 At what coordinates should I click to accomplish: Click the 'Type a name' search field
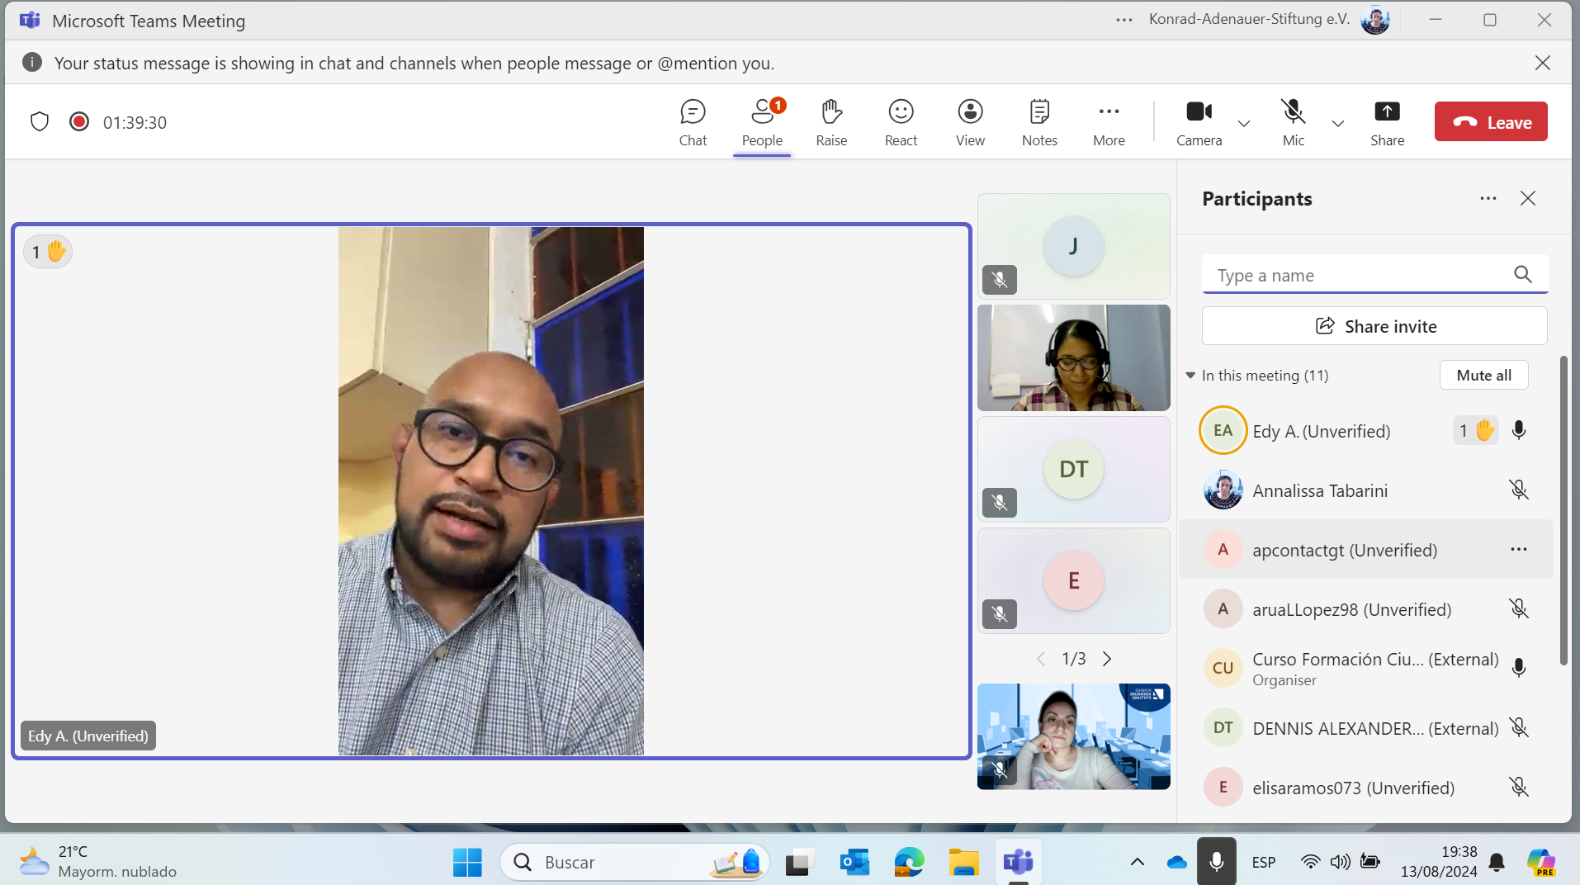tap(1358, 276)
